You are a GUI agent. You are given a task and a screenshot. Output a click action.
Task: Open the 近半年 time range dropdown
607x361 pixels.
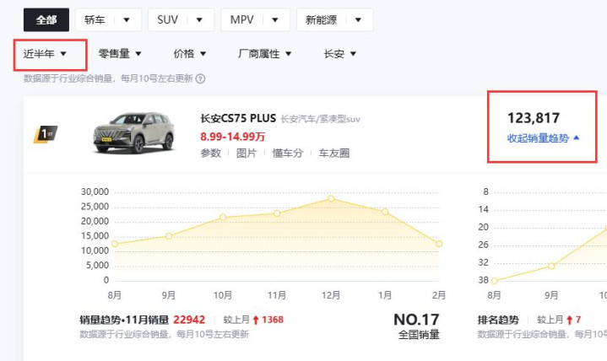(45, 54)
